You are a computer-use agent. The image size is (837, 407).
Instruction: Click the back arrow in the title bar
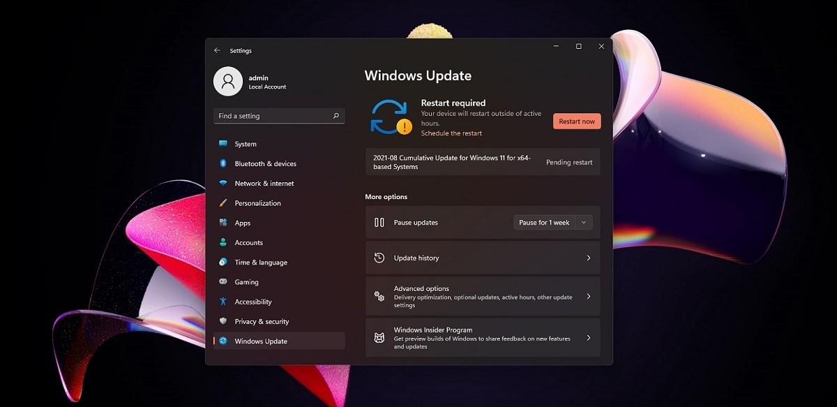pyautogui.click(x=217, y=50)
